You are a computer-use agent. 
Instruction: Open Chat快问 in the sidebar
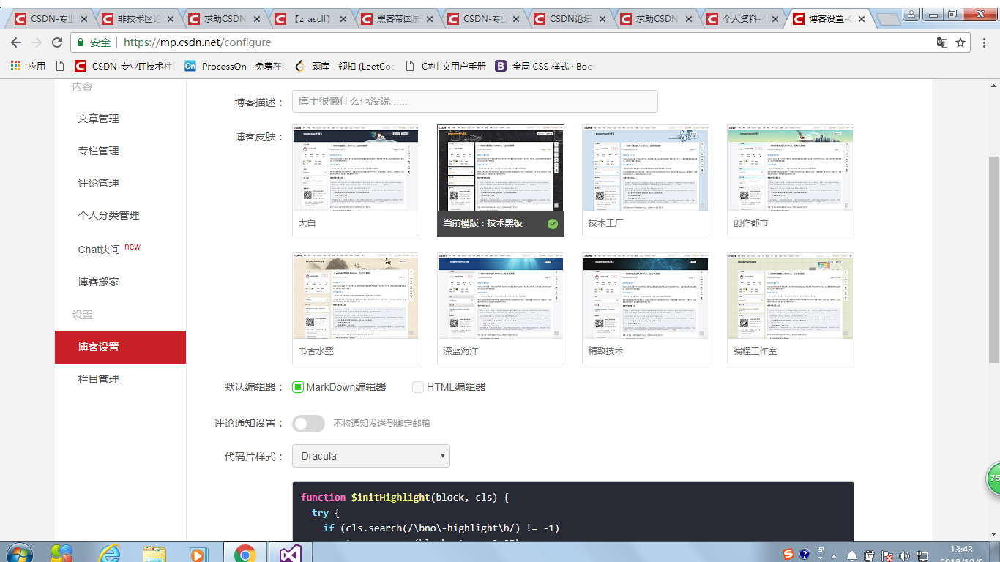coord(99,250)
